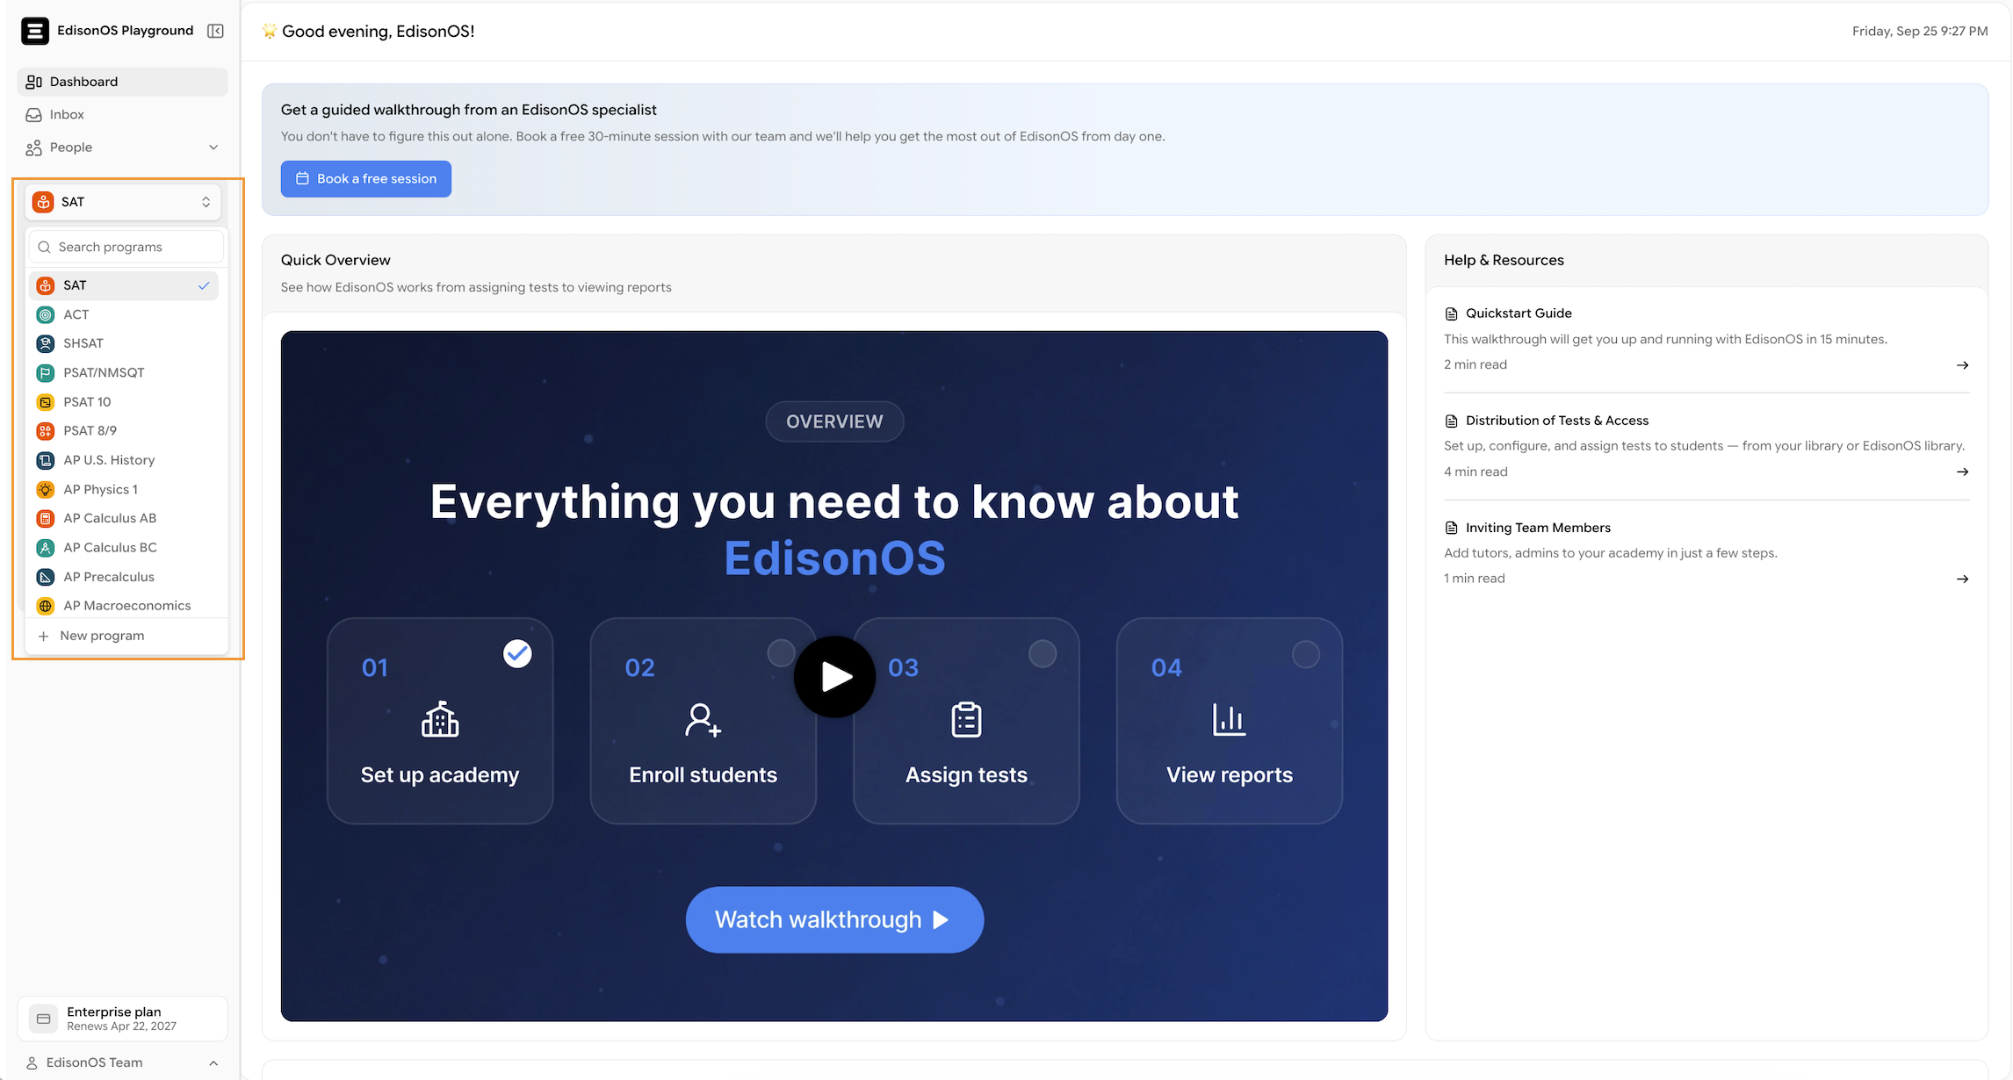Click the Assign tests clipboard icon
Viewport: 2013px width, 1080px height.
click(966, 719)
